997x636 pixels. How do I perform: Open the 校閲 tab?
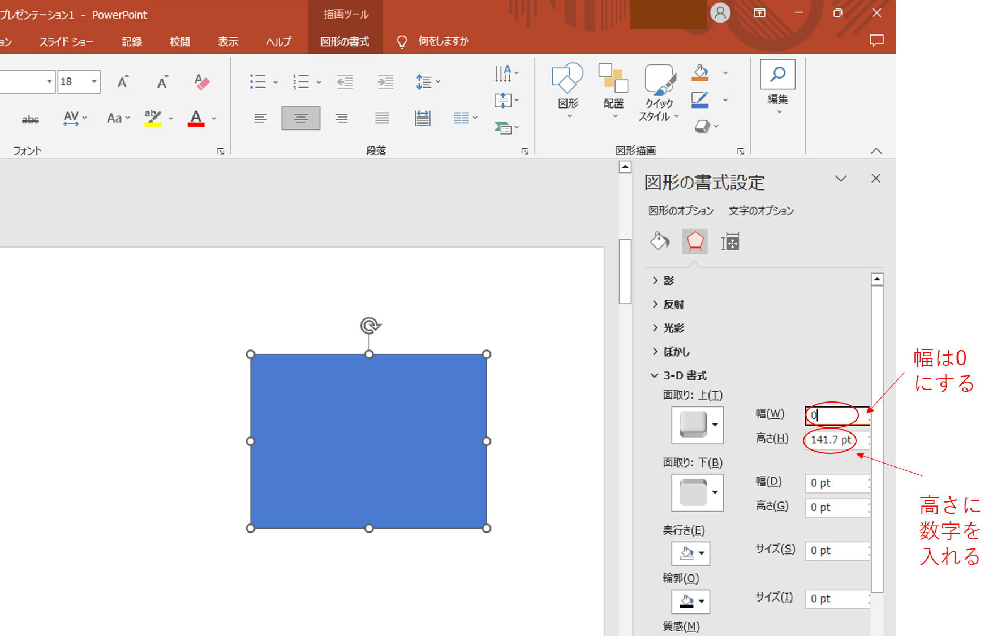[x=179, y=42]
